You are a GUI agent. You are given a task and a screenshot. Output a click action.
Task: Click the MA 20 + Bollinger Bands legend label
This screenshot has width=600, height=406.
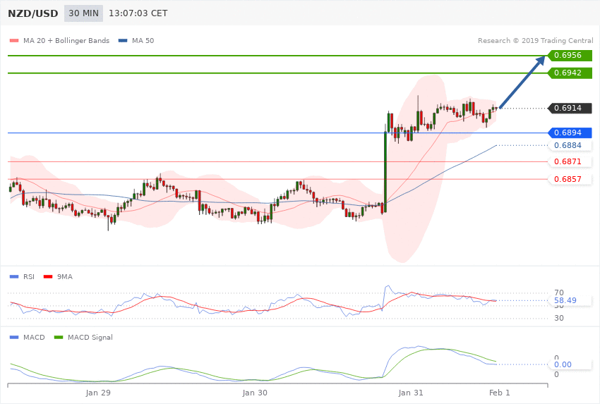66,40
